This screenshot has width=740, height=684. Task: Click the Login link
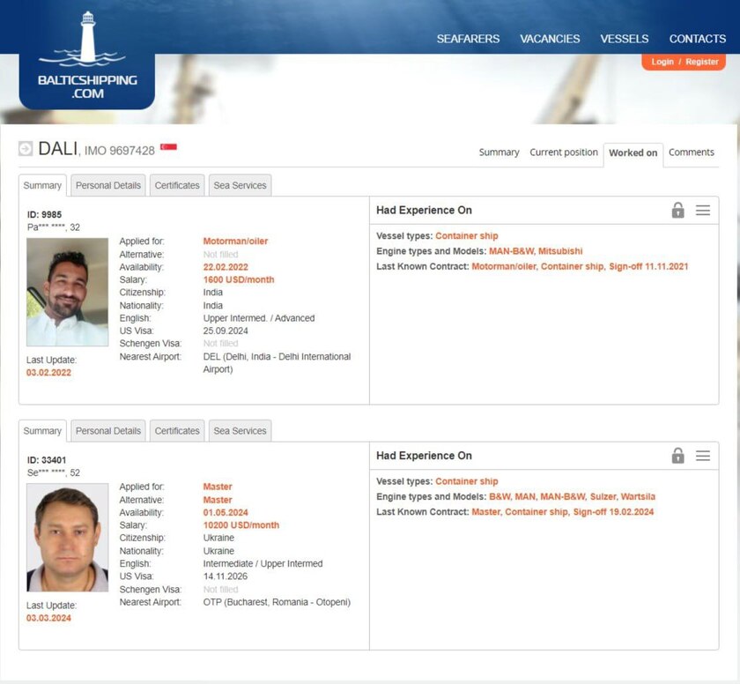(662, 62)
